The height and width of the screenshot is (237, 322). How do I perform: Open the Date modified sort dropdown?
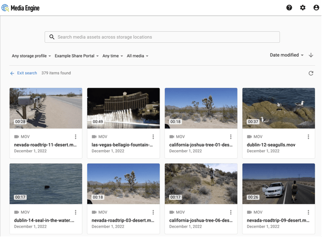(287, 55)
